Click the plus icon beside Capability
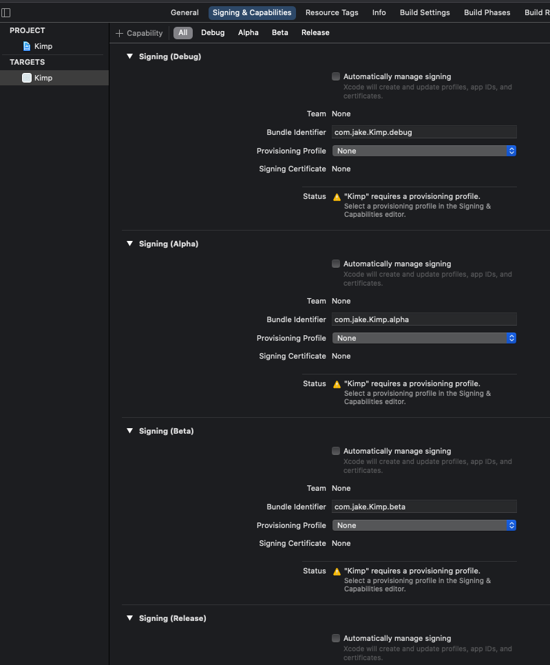This screenshot has height=665, width=550. coord(119,33)
